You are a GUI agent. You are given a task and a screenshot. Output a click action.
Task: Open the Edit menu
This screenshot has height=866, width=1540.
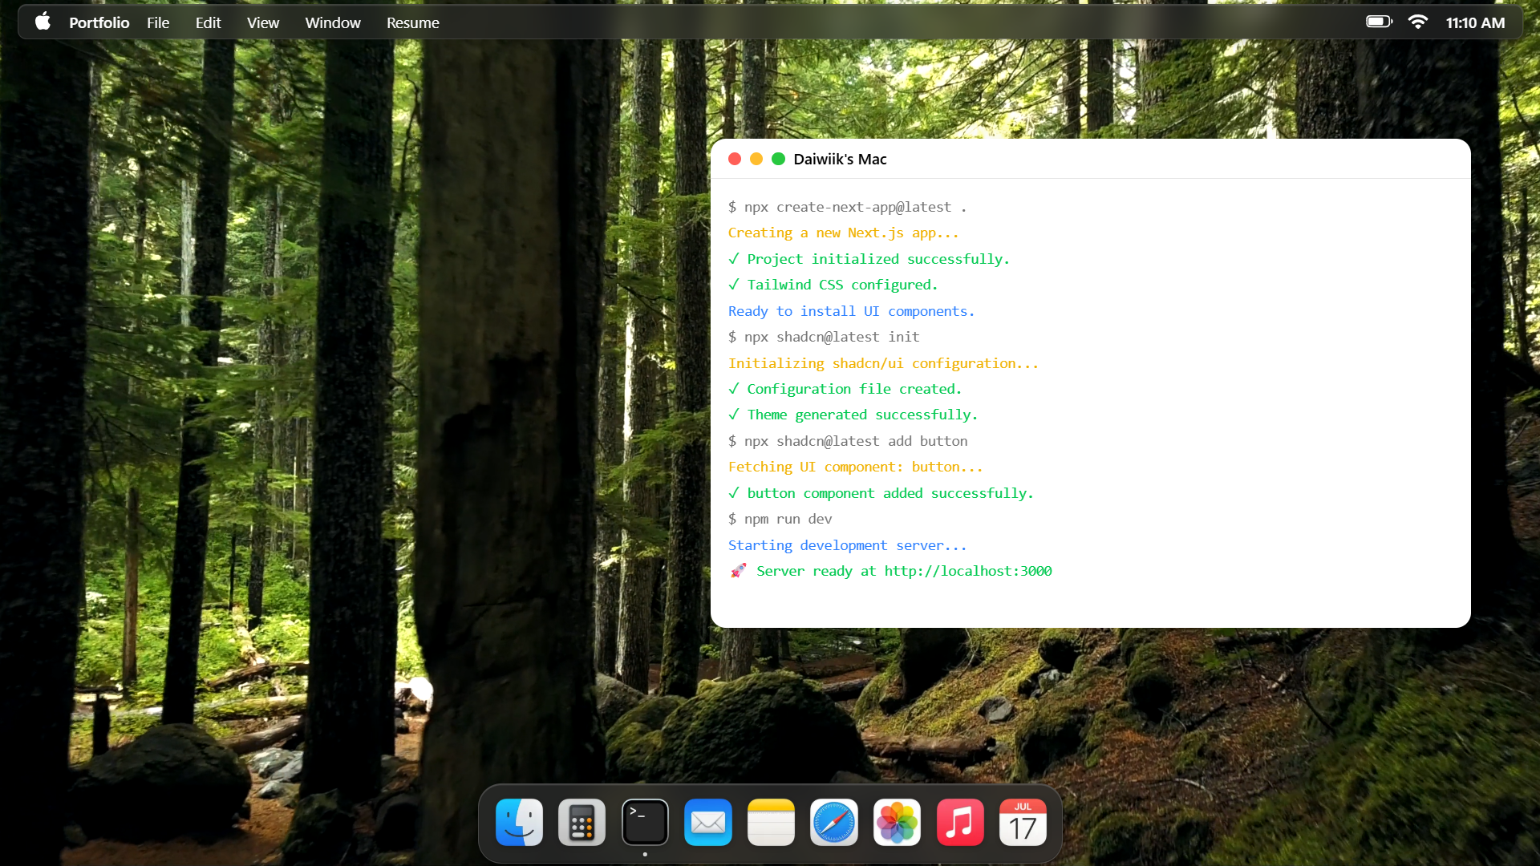pyautogui.click(x=208, y=22)
